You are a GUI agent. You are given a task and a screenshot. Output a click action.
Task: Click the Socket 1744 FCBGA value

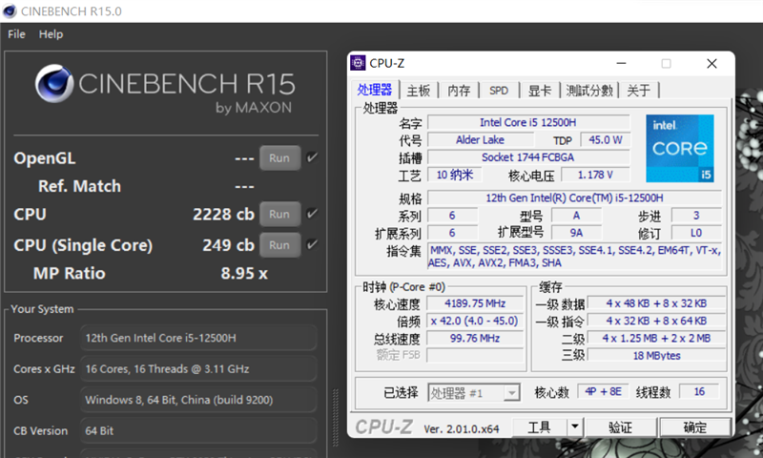click(528, 157)
